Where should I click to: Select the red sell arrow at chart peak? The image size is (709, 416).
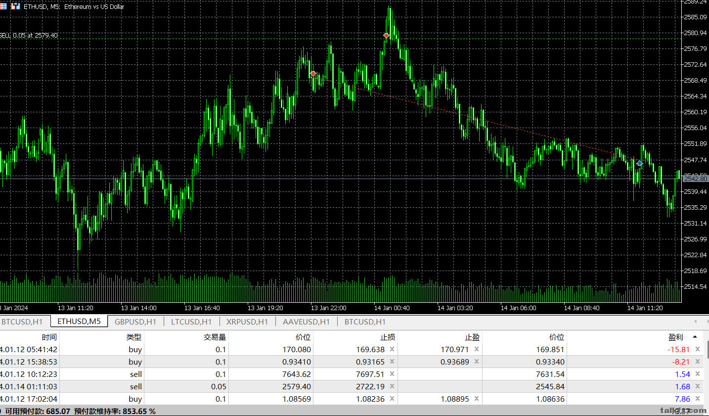(386, 36)
